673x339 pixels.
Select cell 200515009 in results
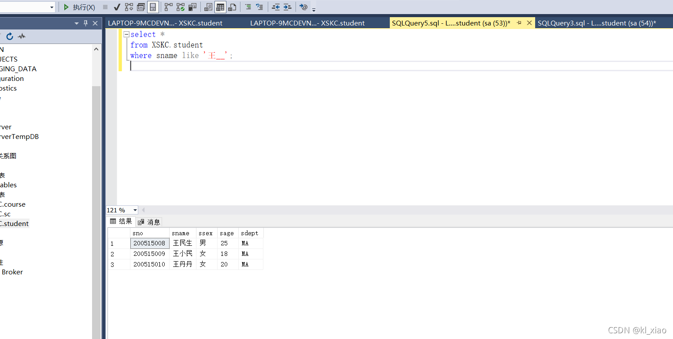150,254
